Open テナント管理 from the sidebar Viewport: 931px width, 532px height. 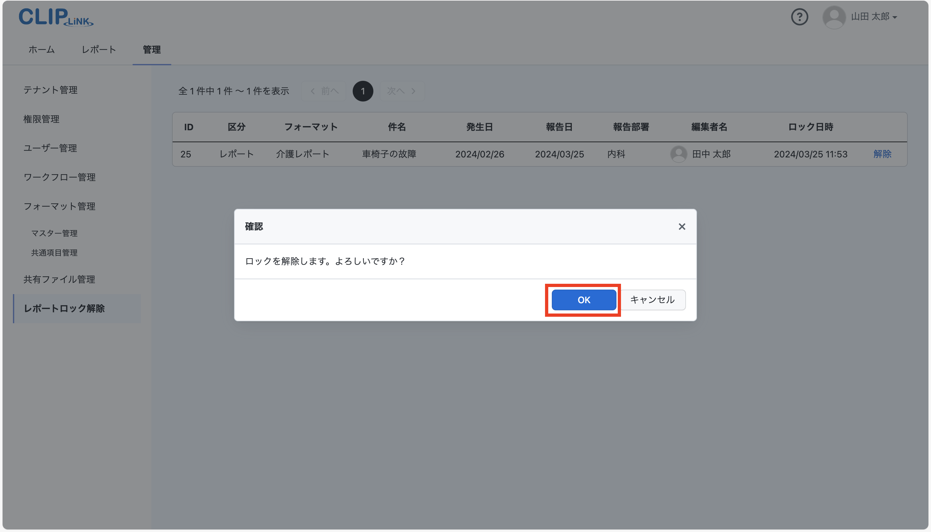coord(50,90)
